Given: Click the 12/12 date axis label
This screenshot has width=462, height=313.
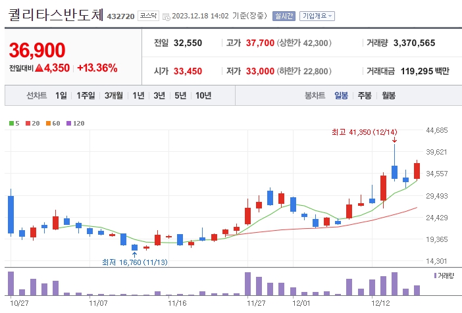Looking at the screenshot, I should 380,303.
